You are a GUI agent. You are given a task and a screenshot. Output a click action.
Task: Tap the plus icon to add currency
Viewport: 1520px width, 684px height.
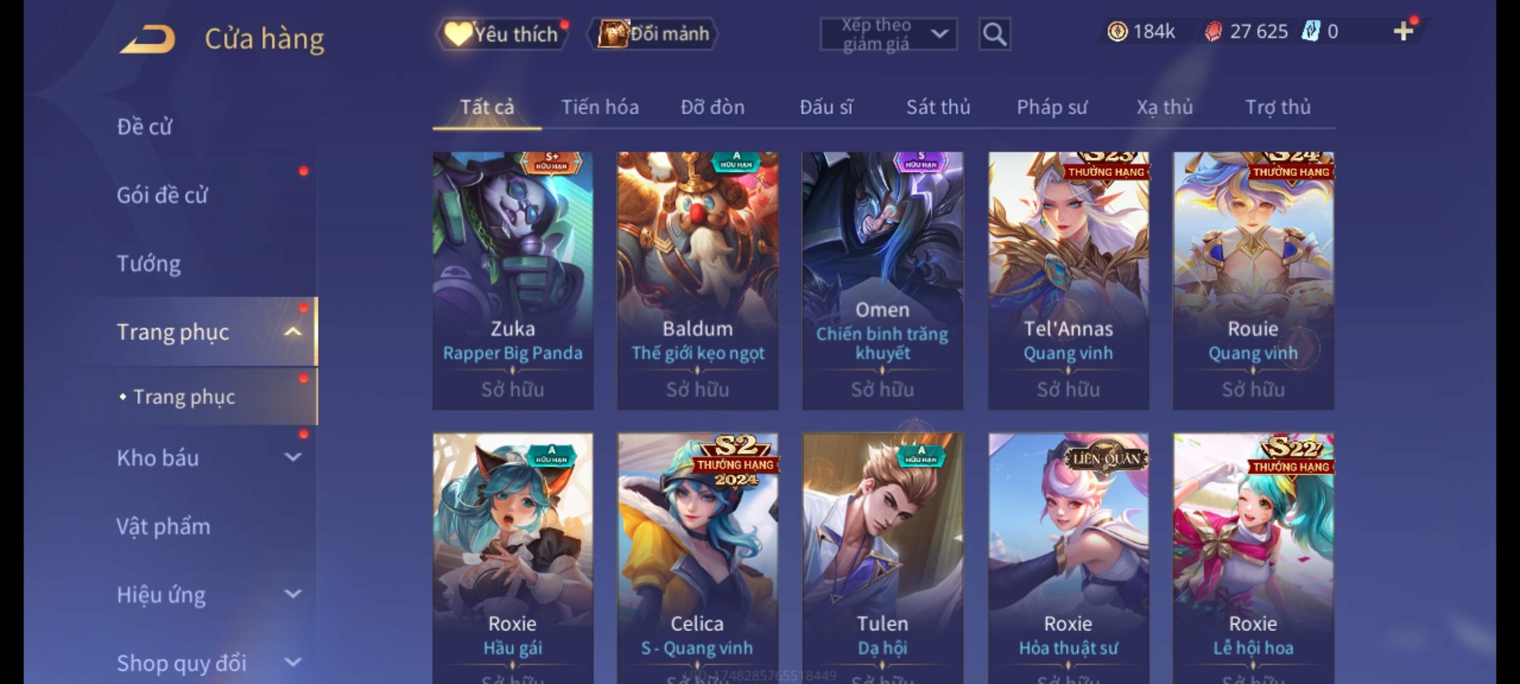[1403, 31]
